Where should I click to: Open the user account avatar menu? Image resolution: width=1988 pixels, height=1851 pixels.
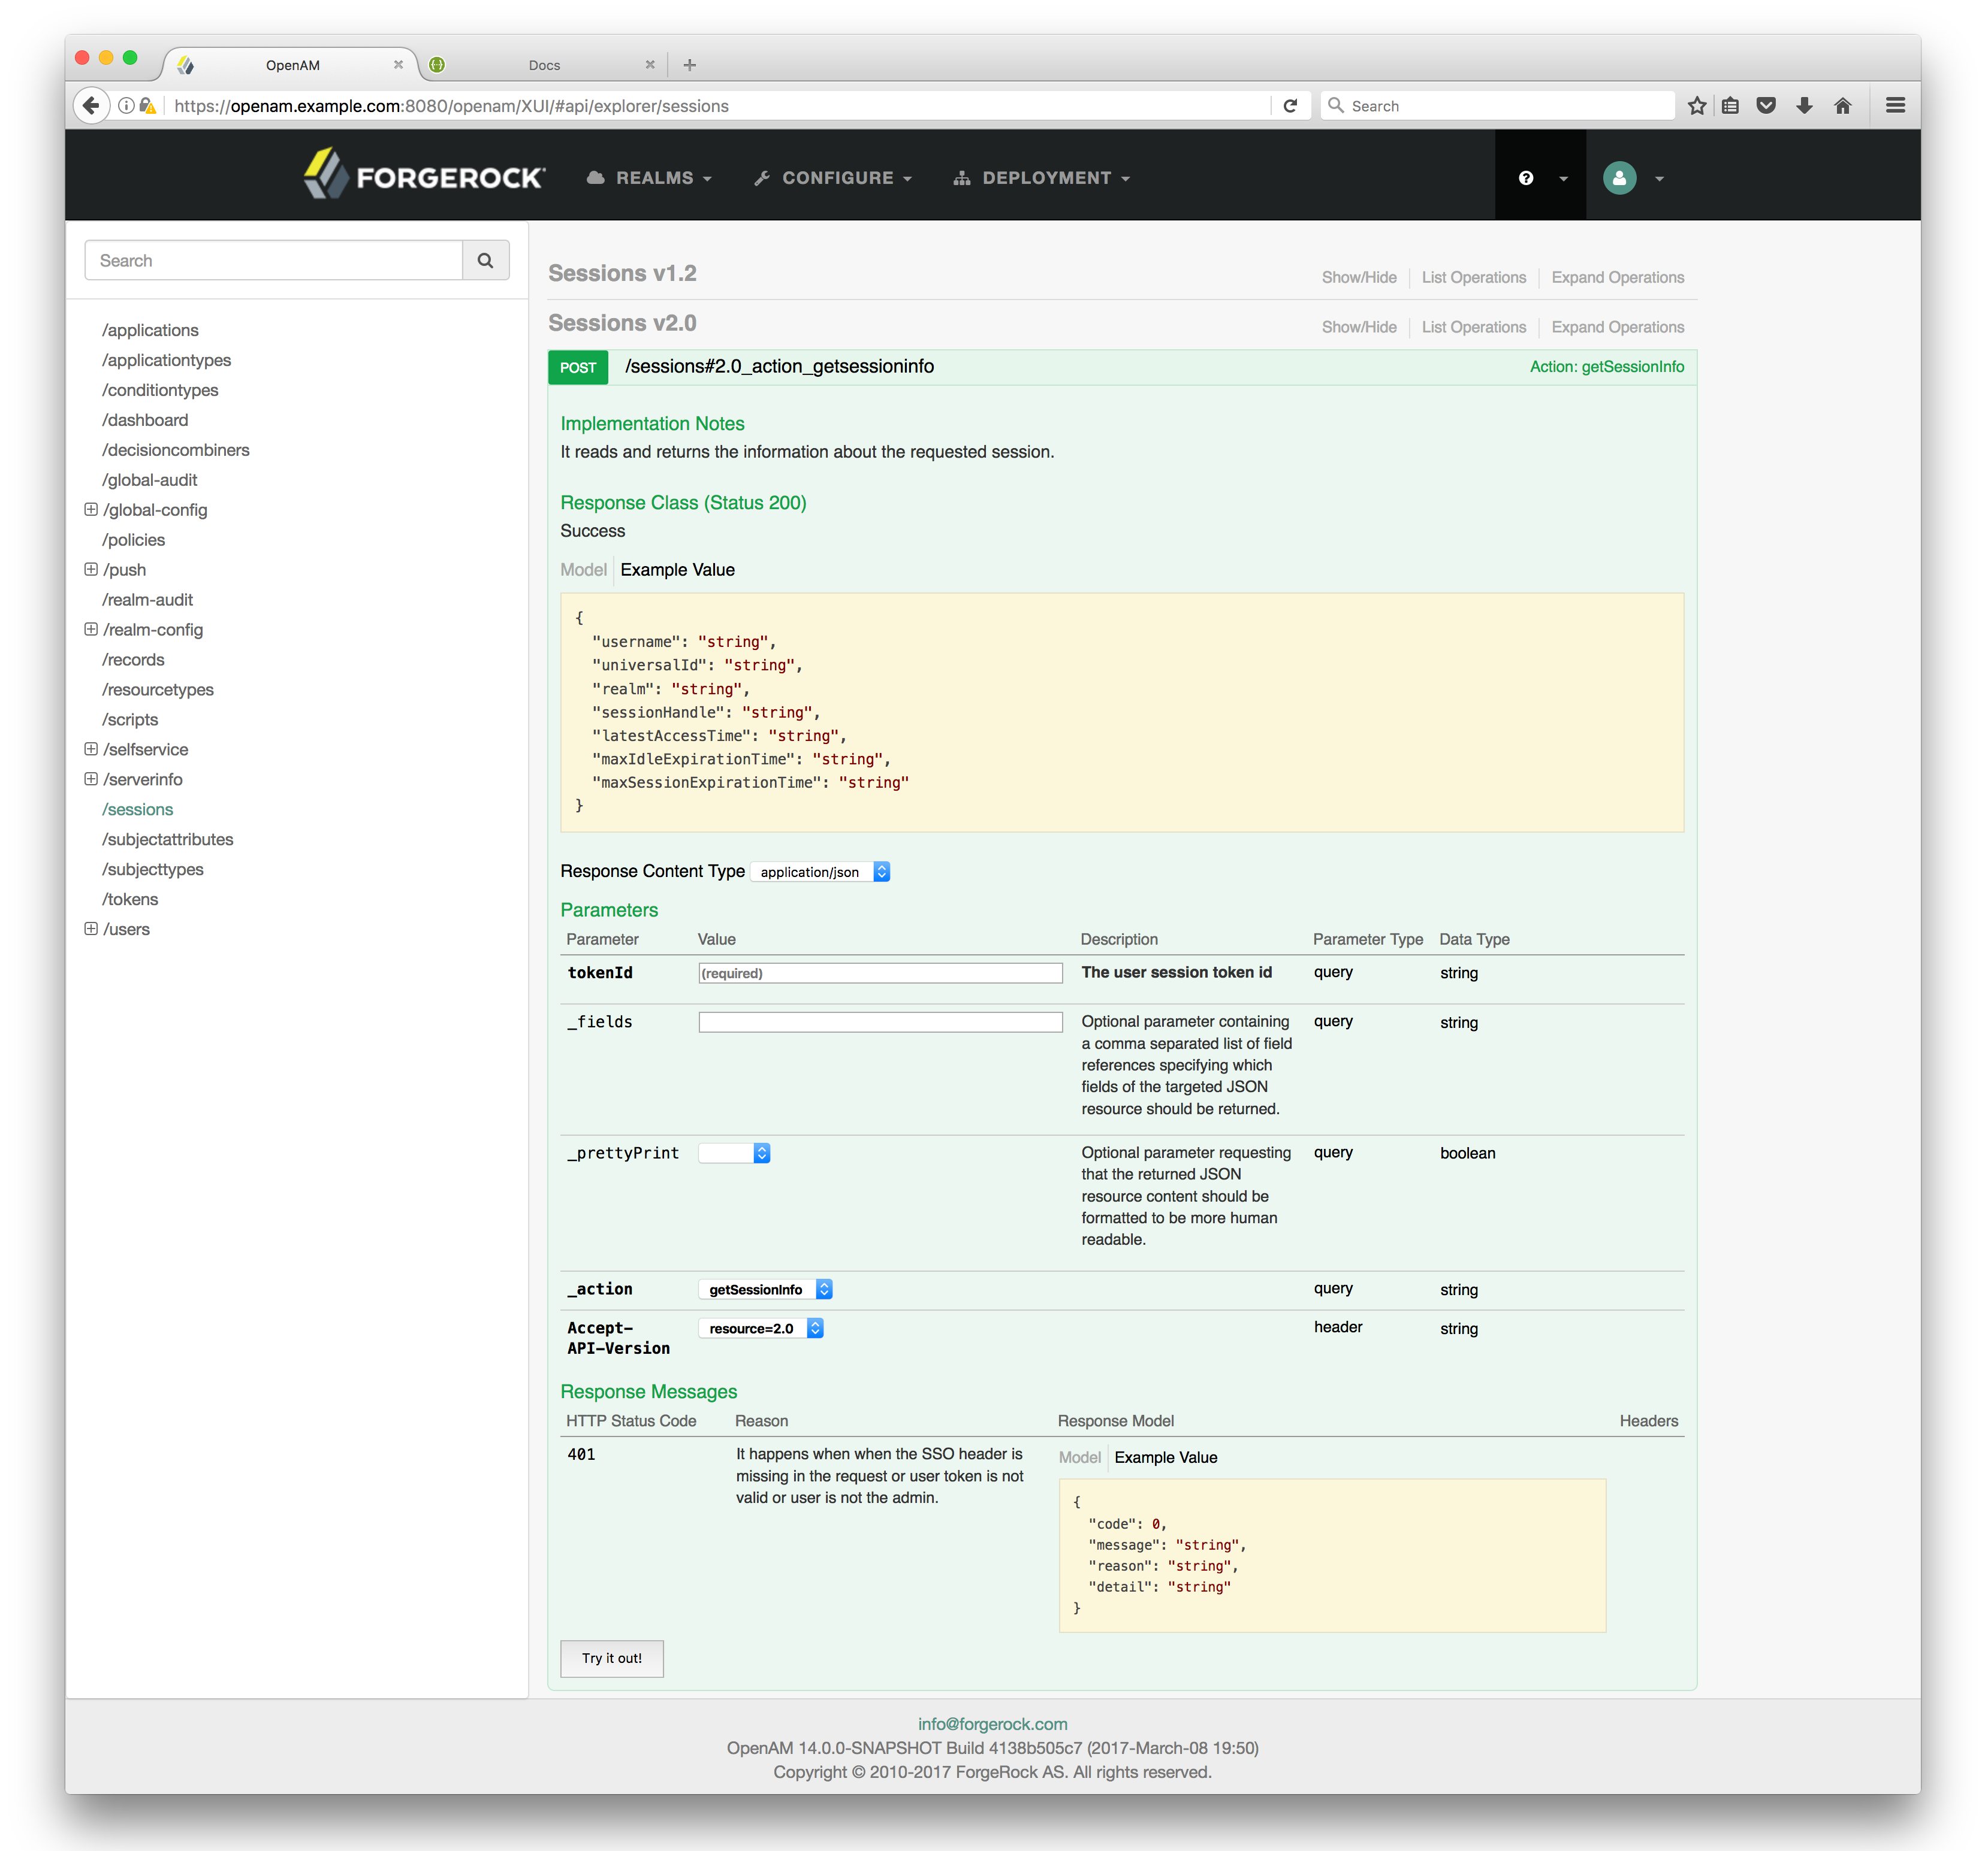[1620, 177]
